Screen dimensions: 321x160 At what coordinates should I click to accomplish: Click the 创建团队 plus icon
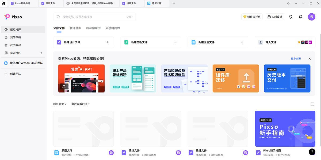[6, 74]
